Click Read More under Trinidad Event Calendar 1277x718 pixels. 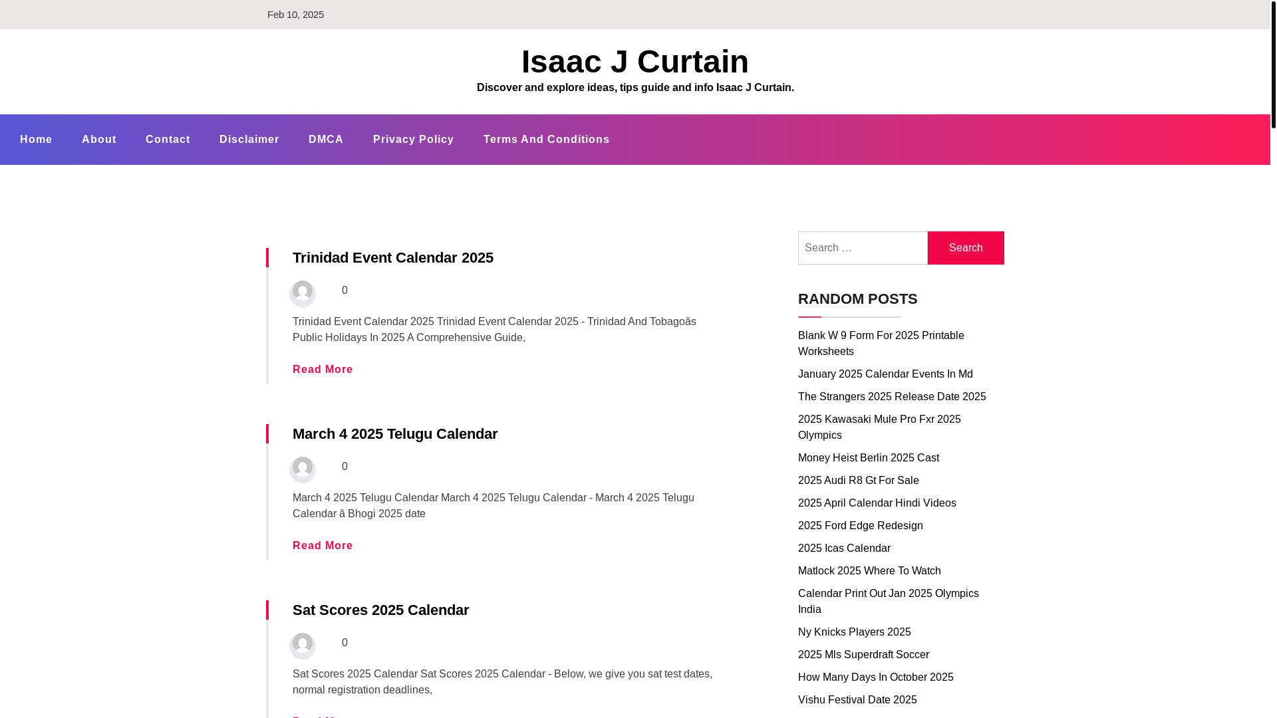coord(323,370)
